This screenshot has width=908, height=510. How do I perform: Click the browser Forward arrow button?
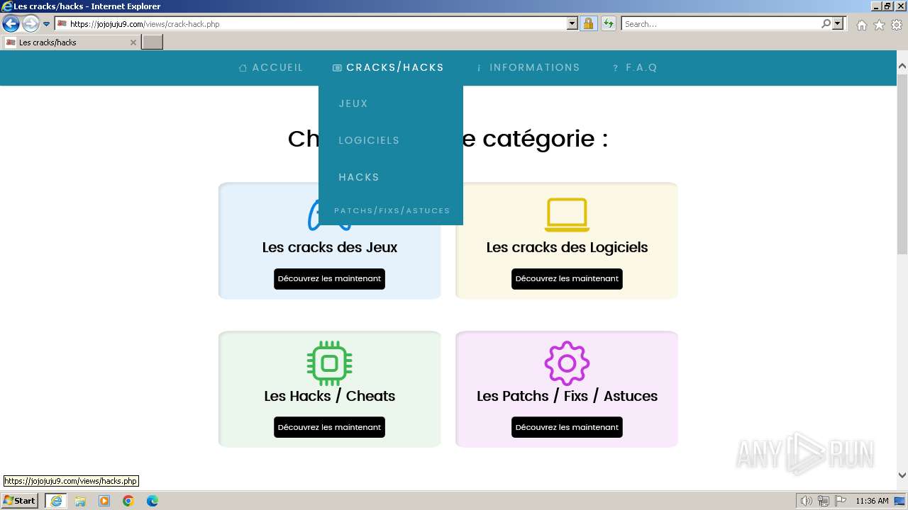pos(31,24)
